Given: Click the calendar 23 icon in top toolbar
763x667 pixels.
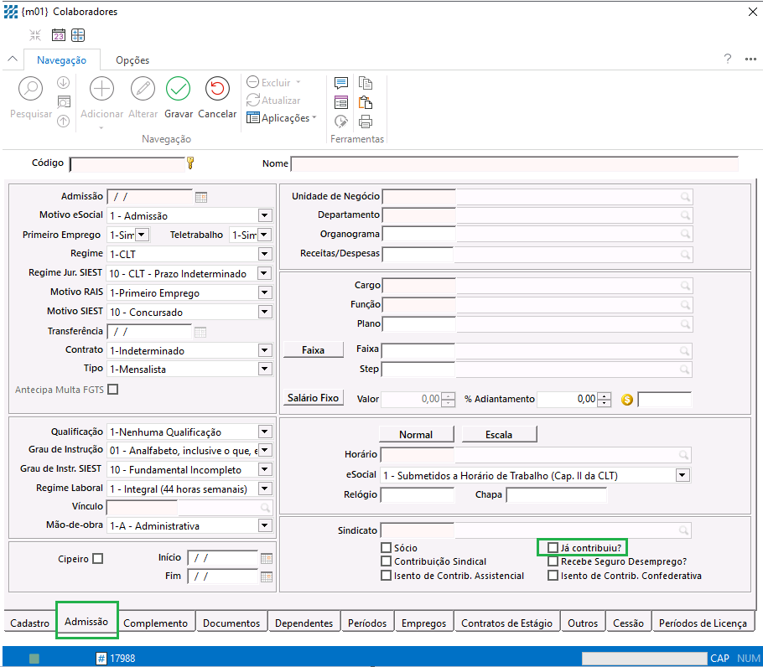Looking at the screenshot, I should tap(59, 35).
